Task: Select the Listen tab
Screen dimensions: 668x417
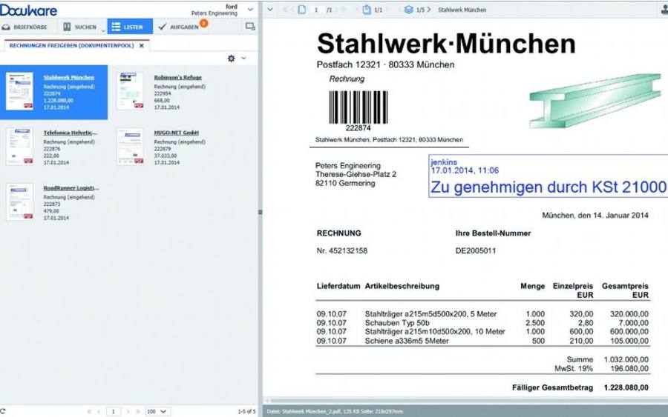Action: point(129,27)
